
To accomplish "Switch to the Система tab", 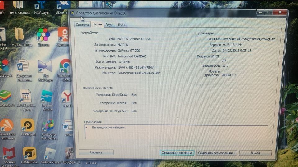I will click(82, 25).
